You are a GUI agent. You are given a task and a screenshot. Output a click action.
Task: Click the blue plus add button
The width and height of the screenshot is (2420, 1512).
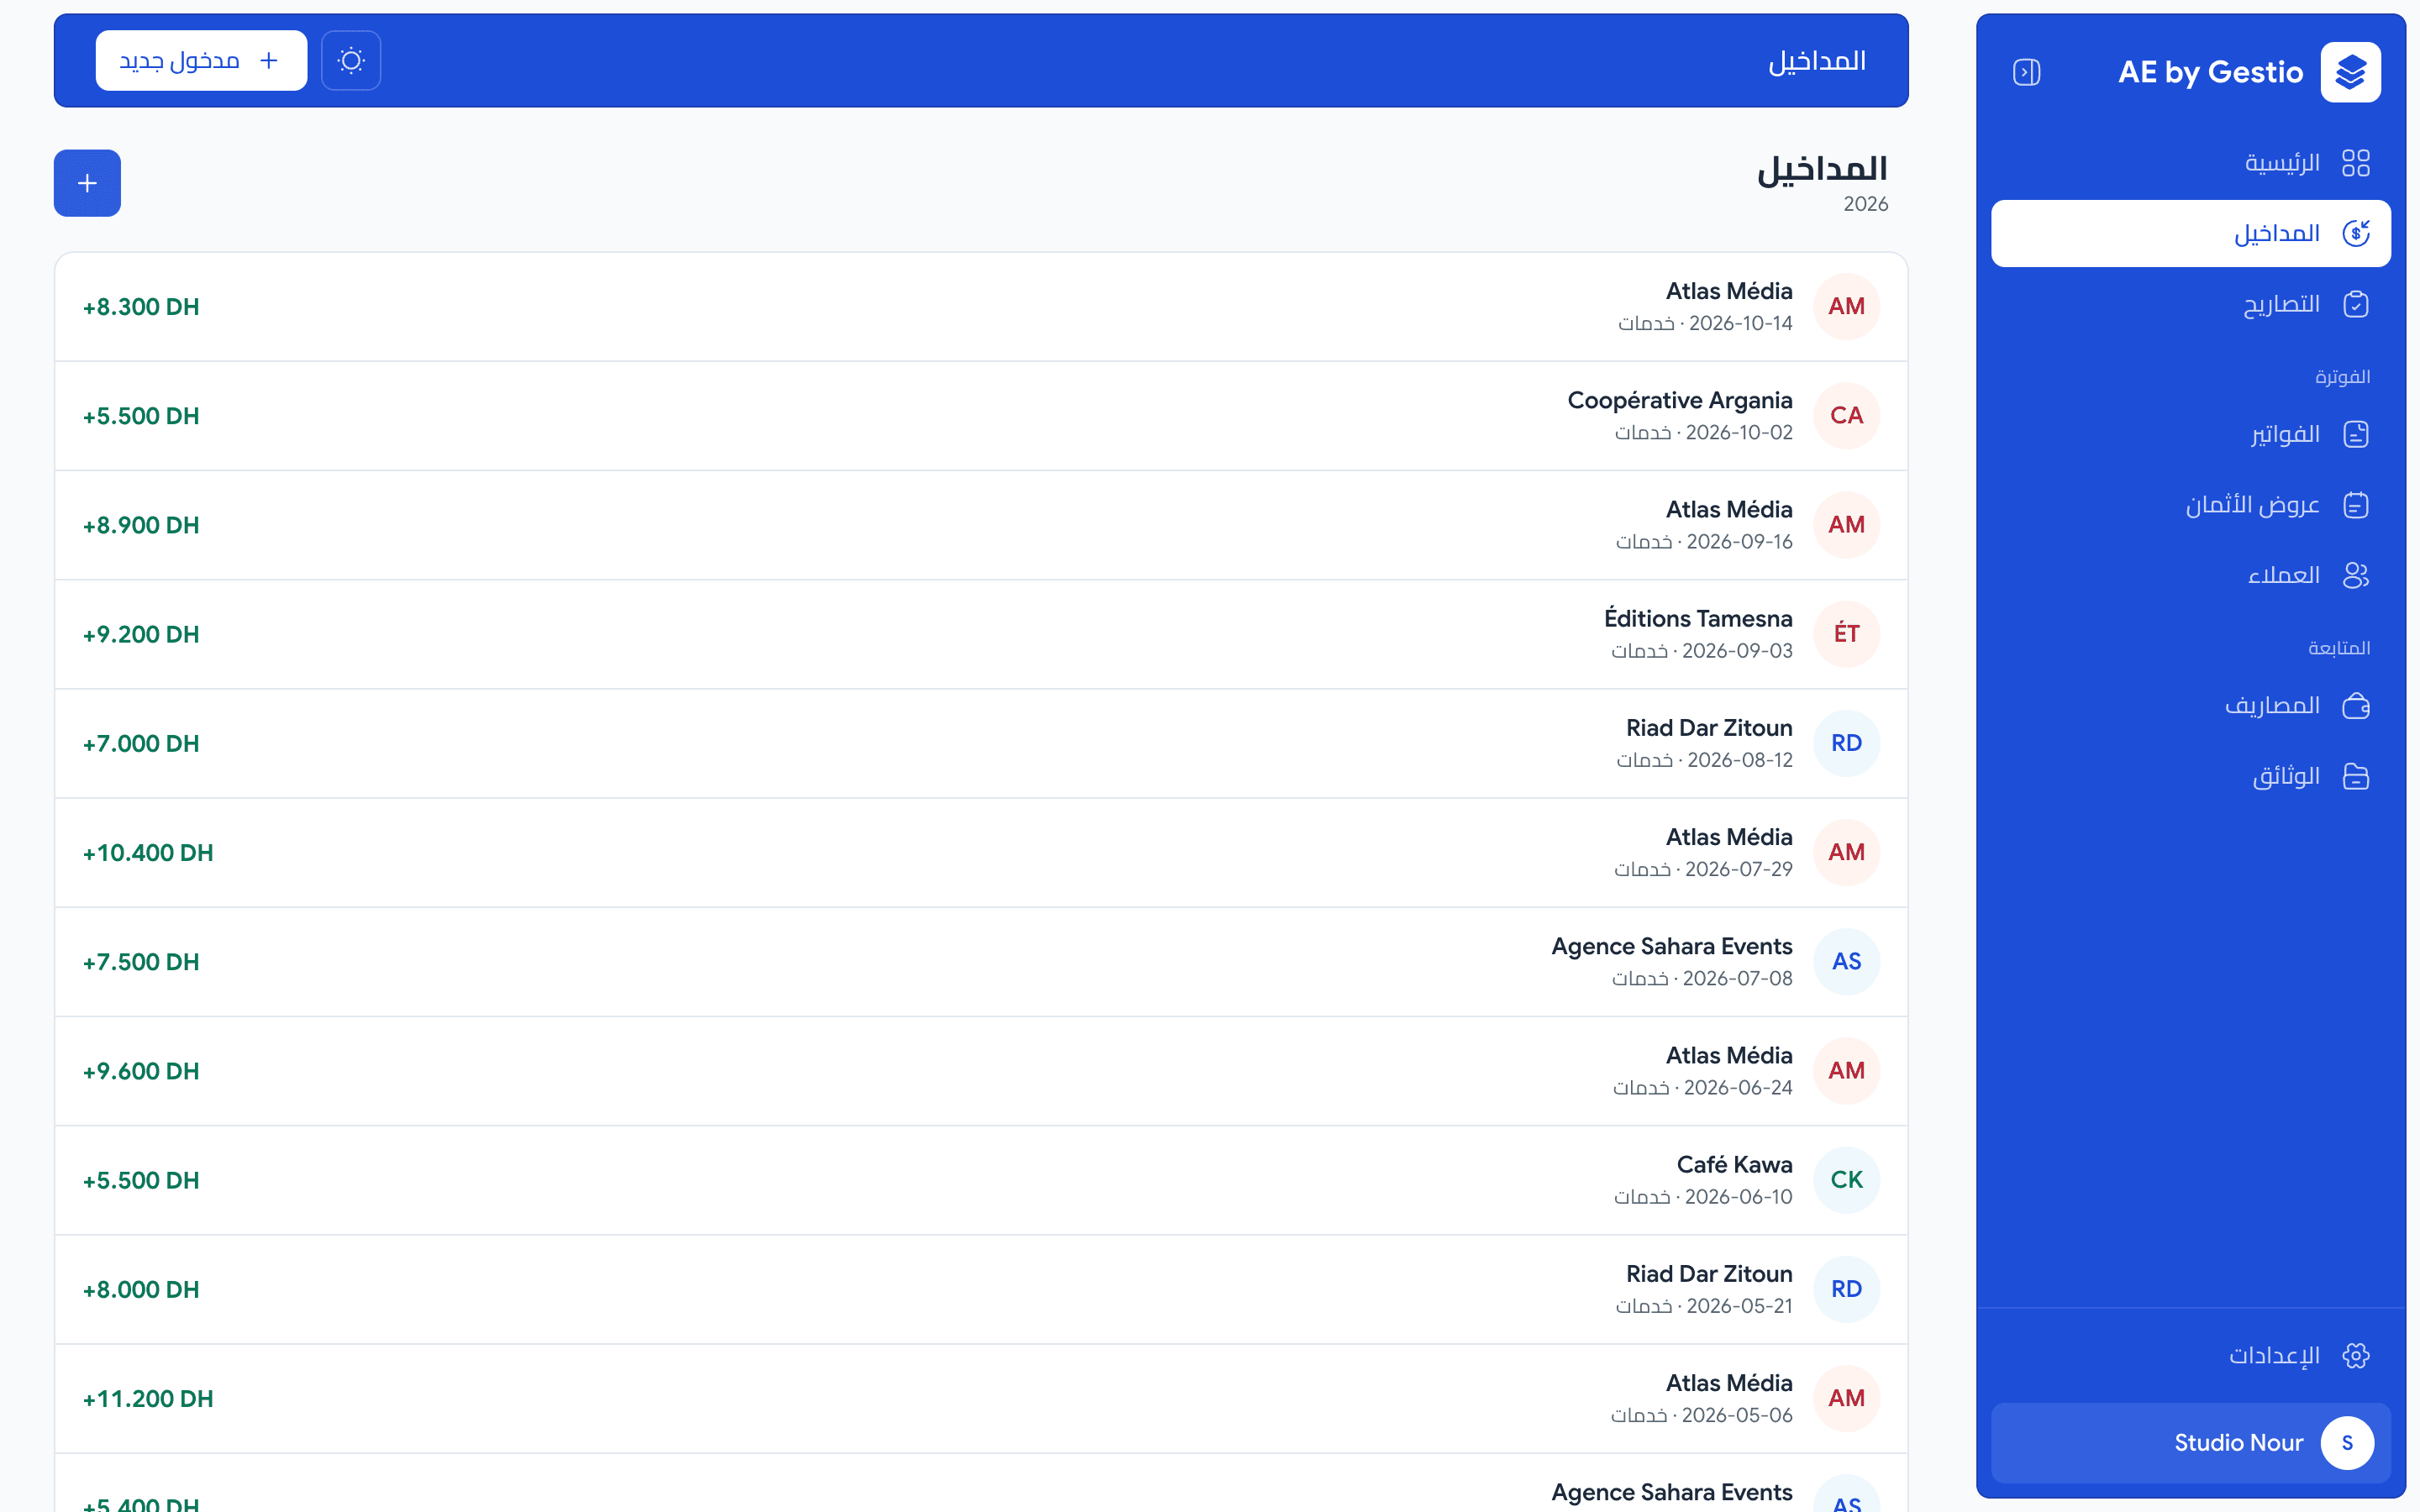pos(87,183)
